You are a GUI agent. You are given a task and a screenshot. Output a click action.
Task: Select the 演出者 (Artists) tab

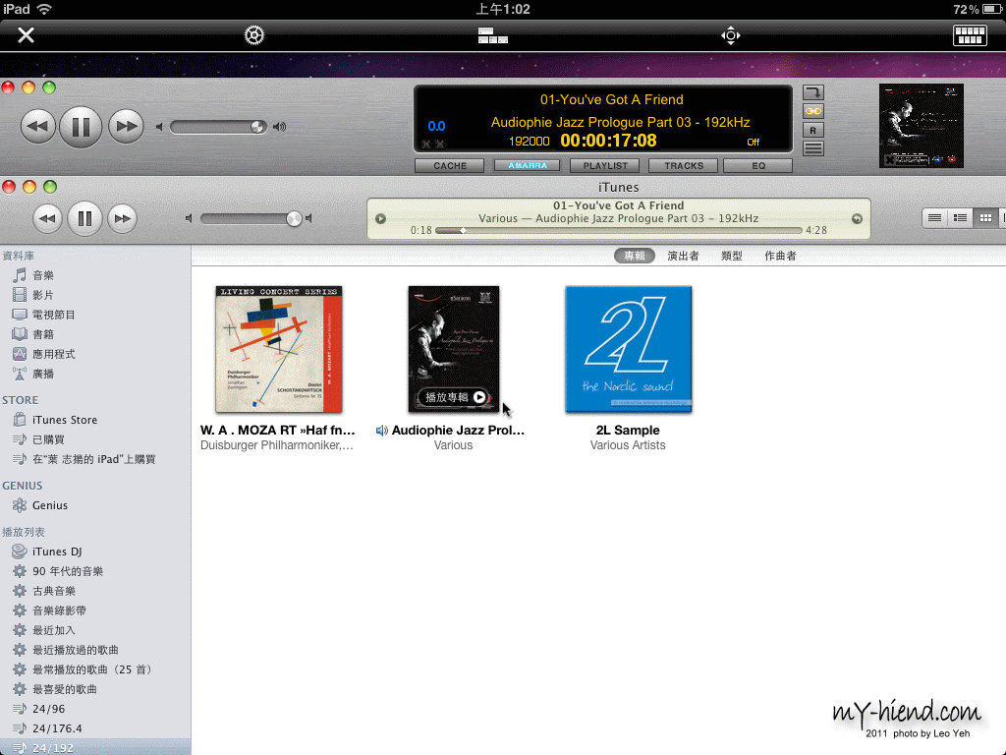tap(683, 256)
